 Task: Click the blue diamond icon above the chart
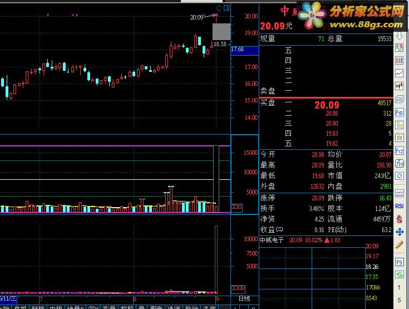[x=219, y=8]
